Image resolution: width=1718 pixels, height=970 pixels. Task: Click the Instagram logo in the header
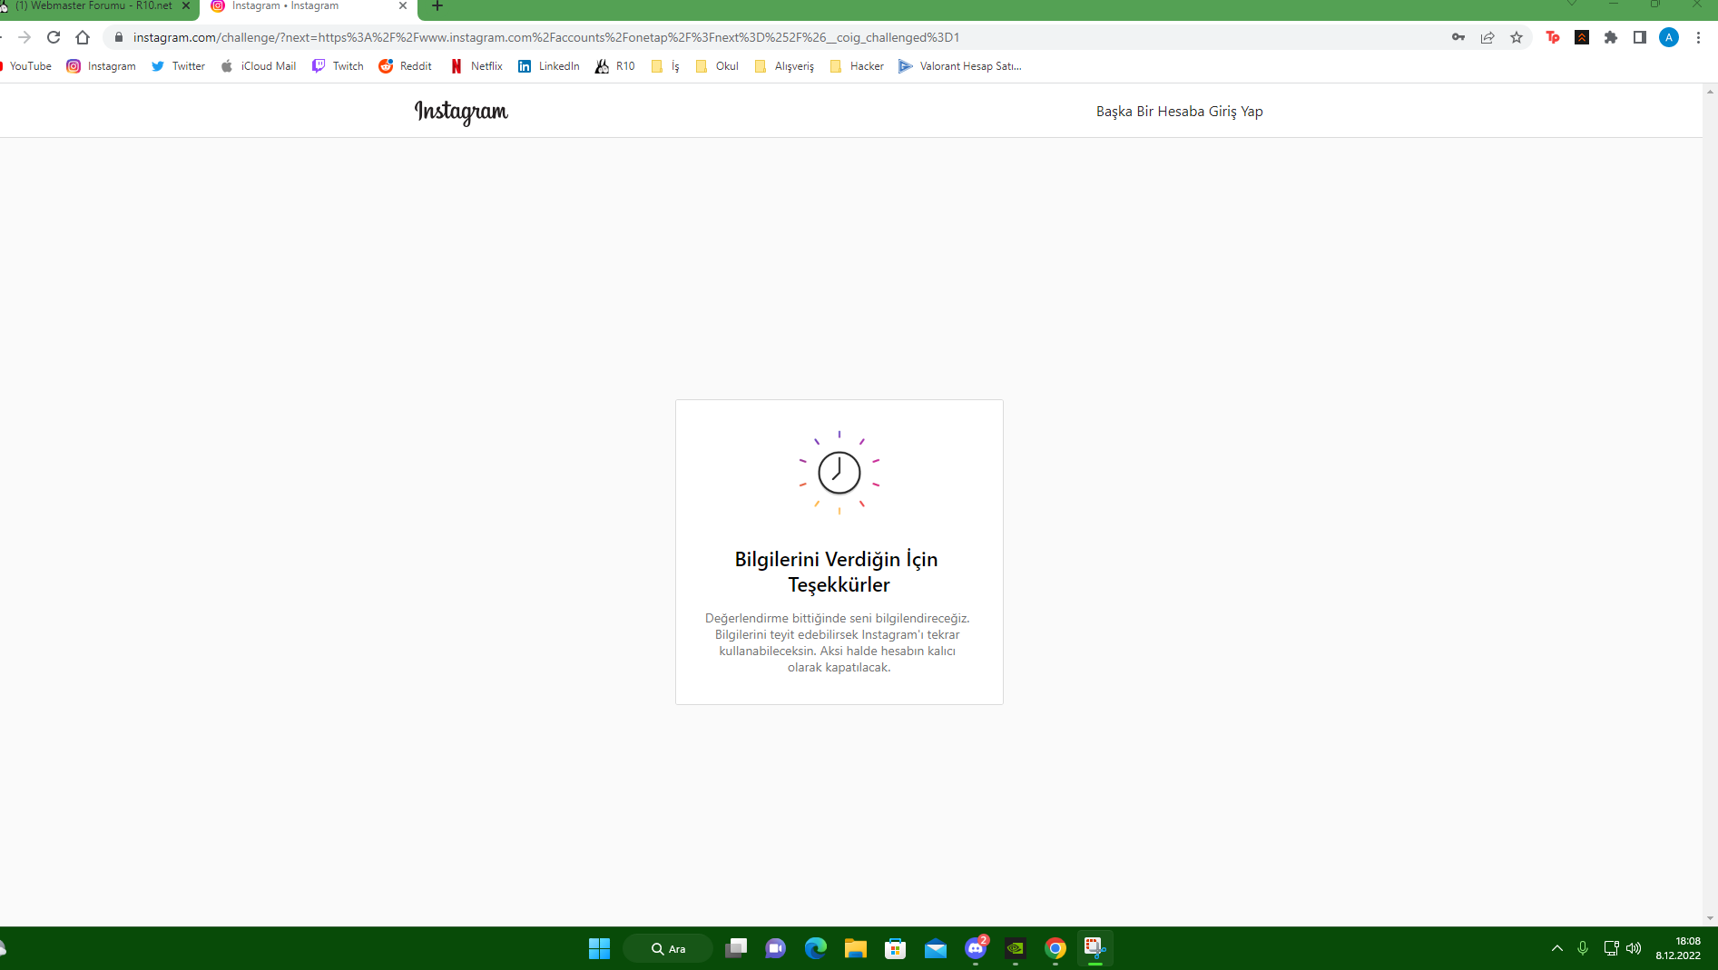tap(461, 112)
